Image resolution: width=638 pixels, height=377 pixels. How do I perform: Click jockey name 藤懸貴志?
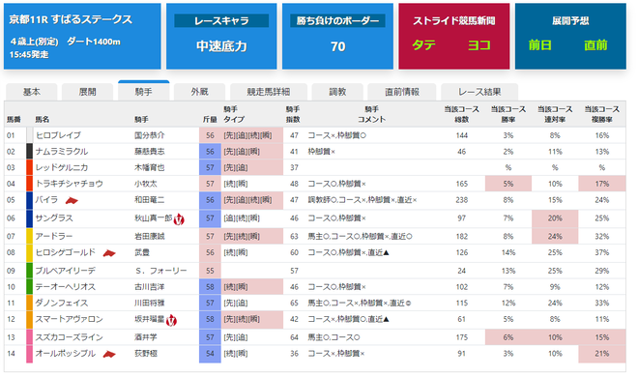click(149, 152)
